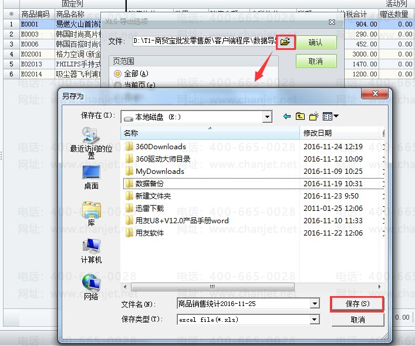
Task: Click the scroll left arrow in file list
Action: pos(125,287)
